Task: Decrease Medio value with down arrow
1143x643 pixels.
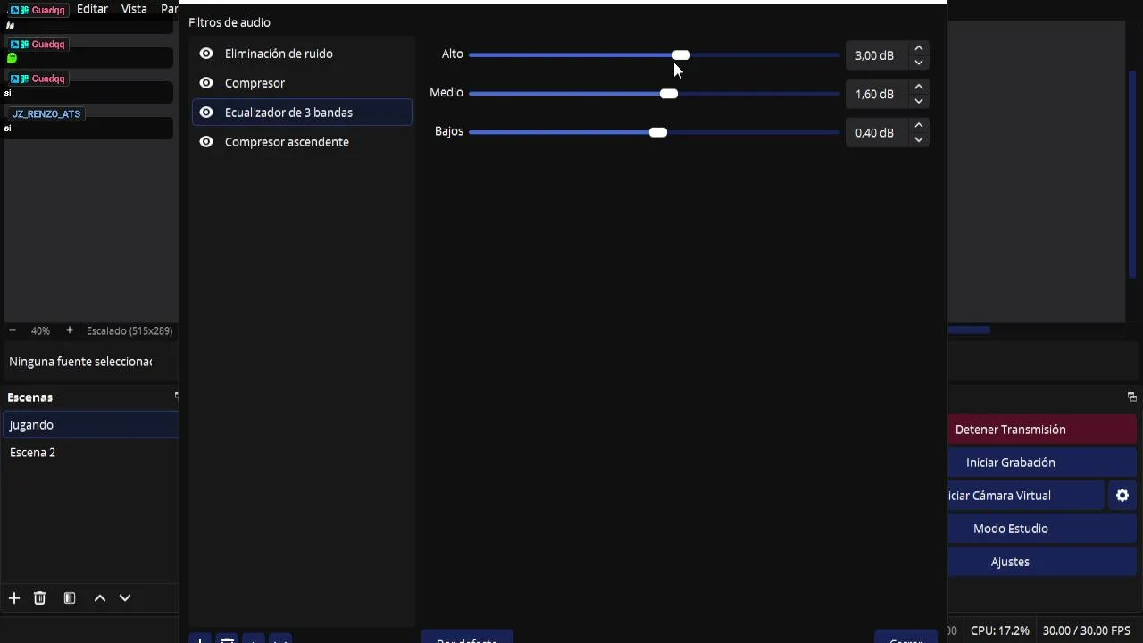Action: [919, 101]
